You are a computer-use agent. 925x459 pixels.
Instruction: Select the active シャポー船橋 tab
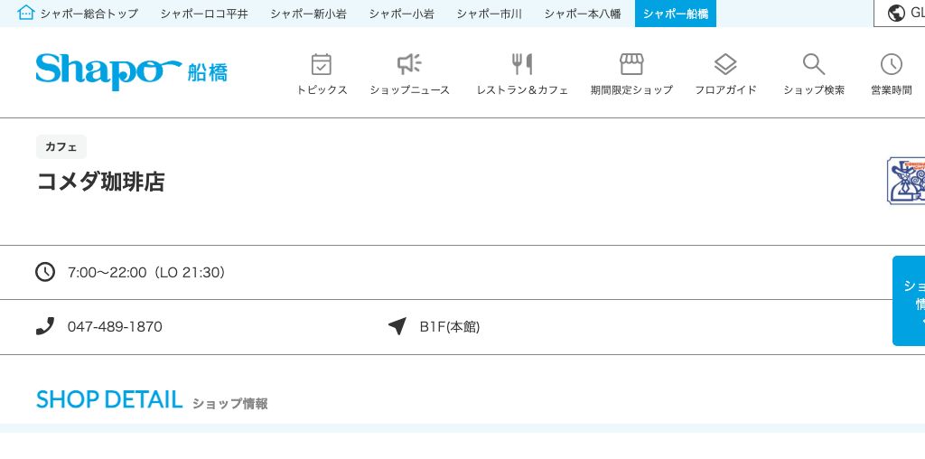[x=676, y=14]
